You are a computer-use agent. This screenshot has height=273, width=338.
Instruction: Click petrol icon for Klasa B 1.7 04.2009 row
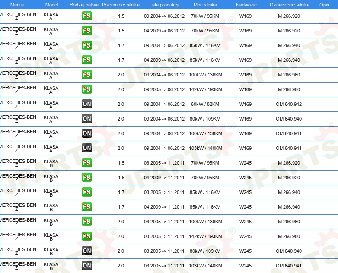(x=86, y=206)
